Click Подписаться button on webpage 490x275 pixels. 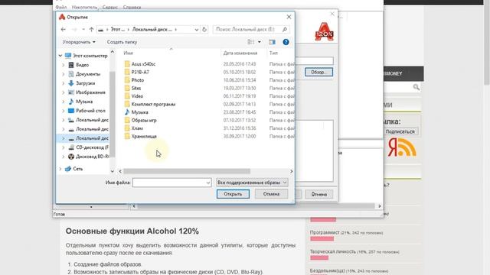[x=400, y=131]
